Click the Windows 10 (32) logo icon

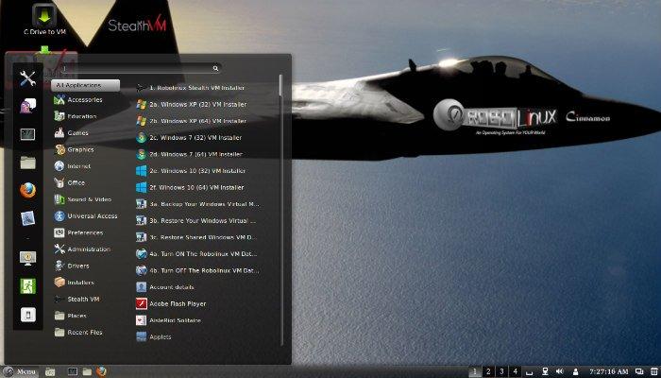142,171
